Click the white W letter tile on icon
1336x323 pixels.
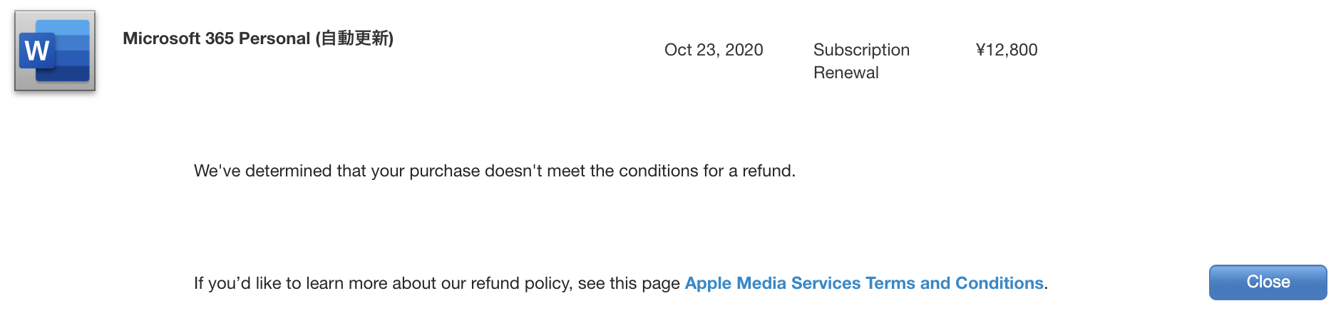tap(36, 51)
